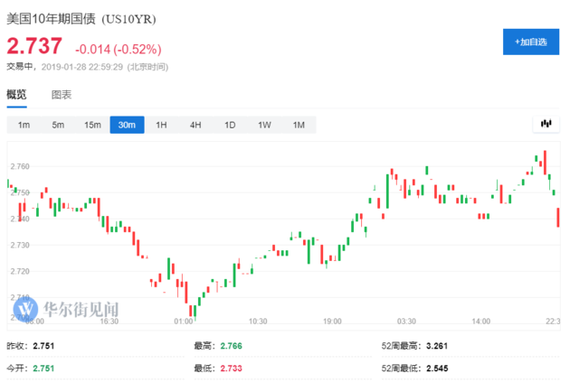570x392 pixels.
Task: Select the 4H timeframe
Action: (x=195, y=125)
